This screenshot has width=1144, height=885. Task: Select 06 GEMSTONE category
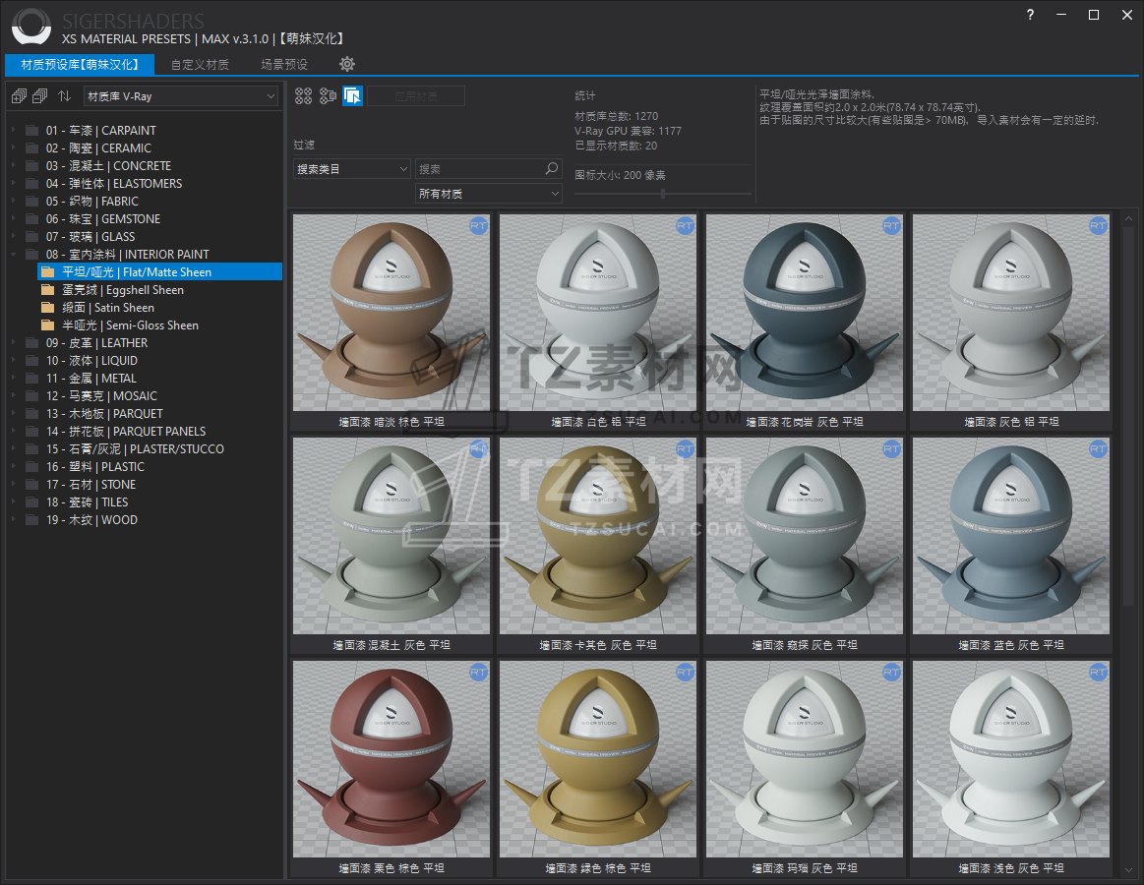(x=103, y=219)
